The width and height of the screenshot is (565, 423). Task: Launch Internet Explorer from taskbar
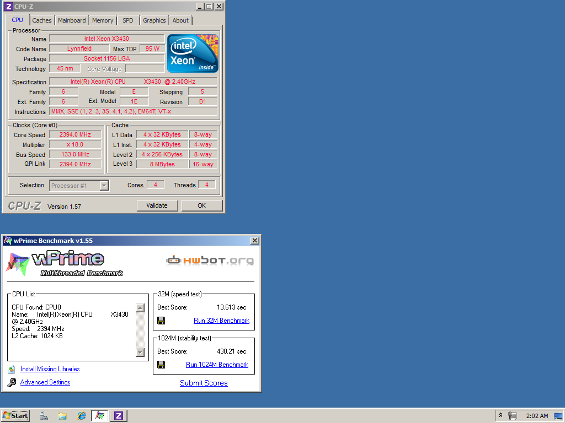(82, 416)
